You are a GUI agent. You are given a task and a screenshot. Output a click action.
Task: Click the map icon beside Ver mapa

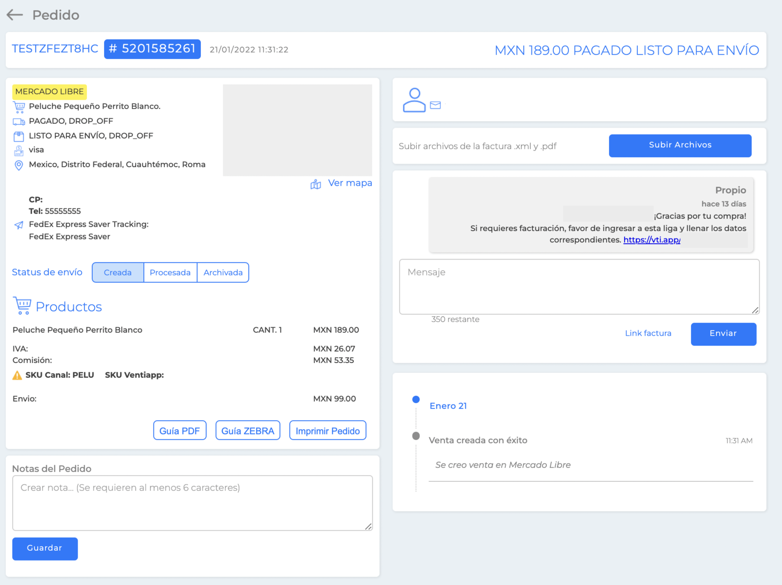(x=316, y=184)
